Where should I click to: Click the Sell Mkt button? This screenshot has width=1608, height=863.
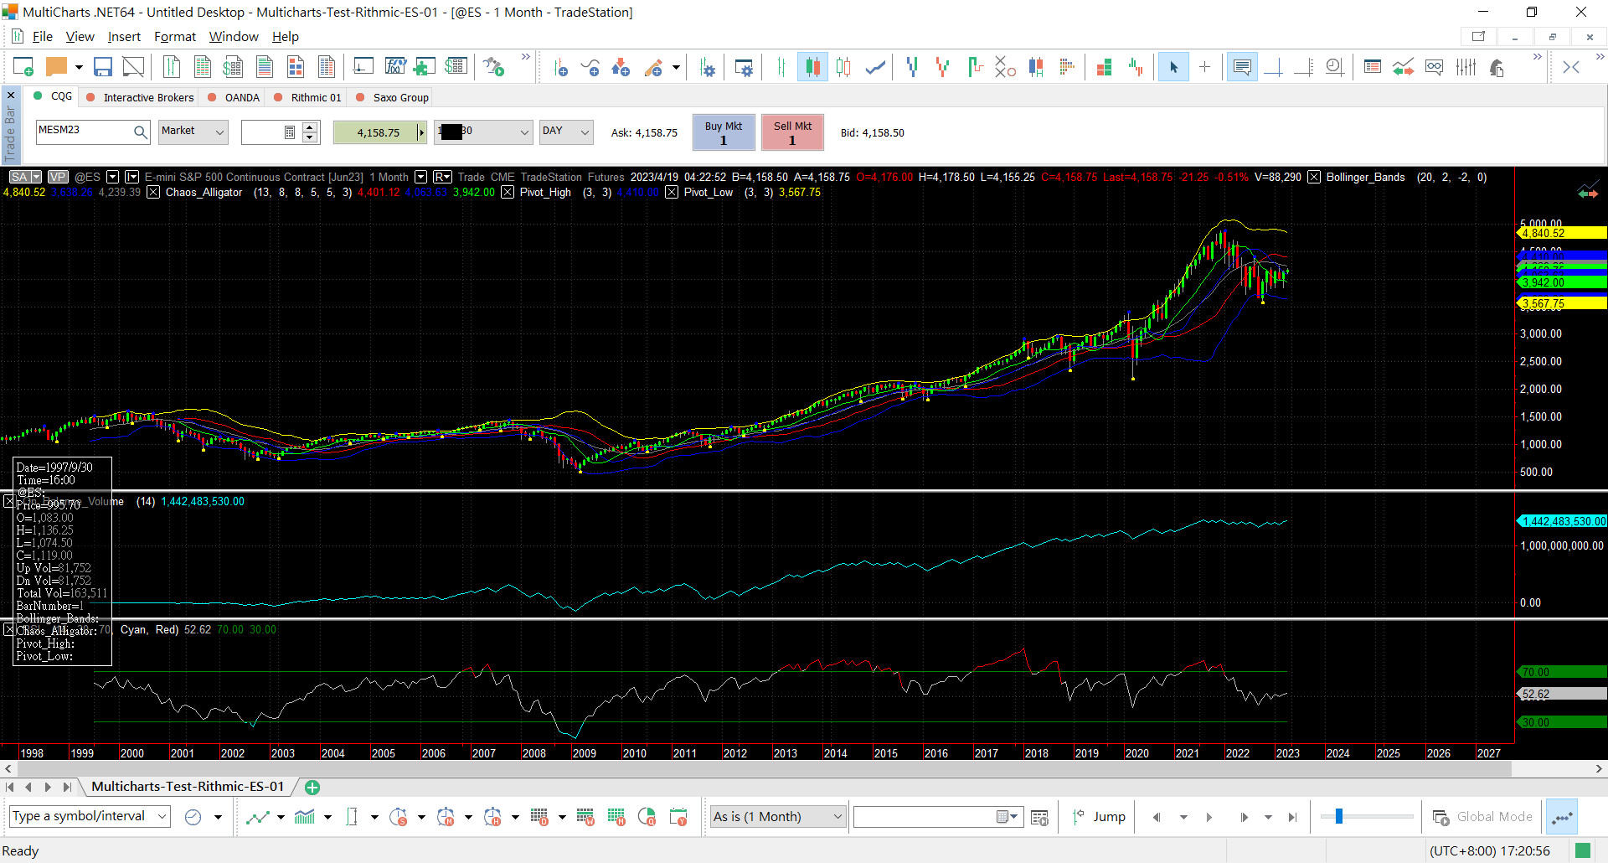[792, 132]
